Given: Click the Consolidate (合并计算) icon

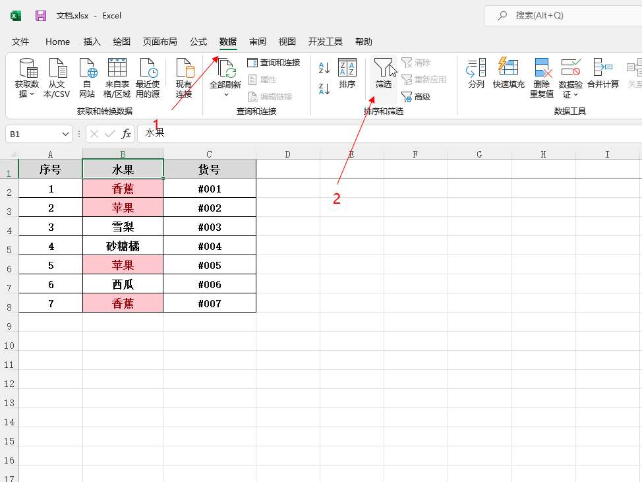Looking at the screenshot, I should [602, 68].
